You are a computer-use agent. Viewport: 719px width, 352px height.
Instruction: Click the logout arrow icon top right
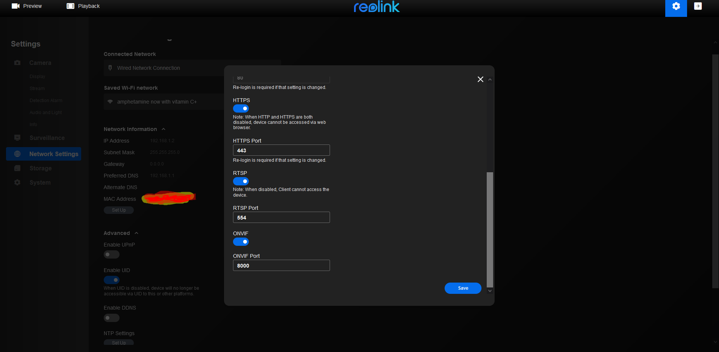(698, 6)
